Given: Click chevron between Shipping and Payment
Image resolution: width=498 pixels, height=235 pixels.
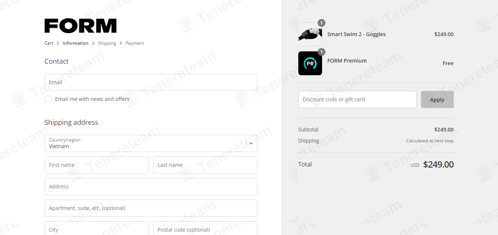Looking at the screenshot, I should [x=121, y=43].
